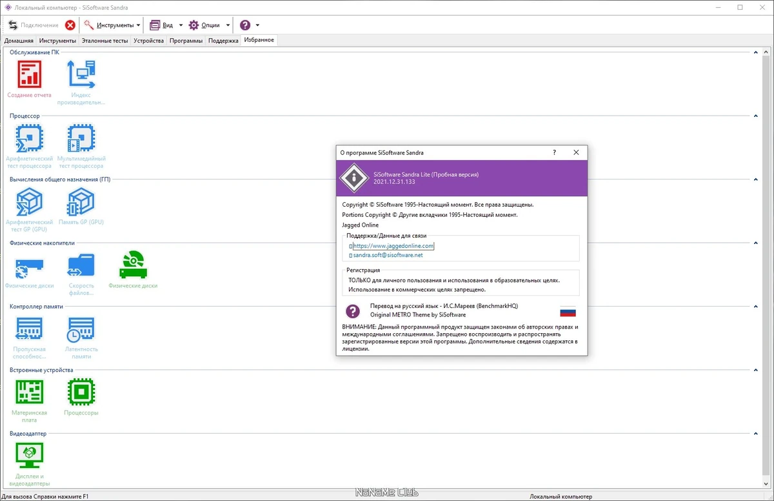Open the Создание отчета report module
Image resolution: width=774 pixels, height=501 pixels.
pyautogui.click(x=29, y=74)
